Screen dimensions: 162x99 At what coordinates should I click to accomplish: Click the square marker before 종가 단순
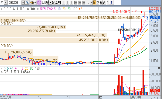coord(38,9)
